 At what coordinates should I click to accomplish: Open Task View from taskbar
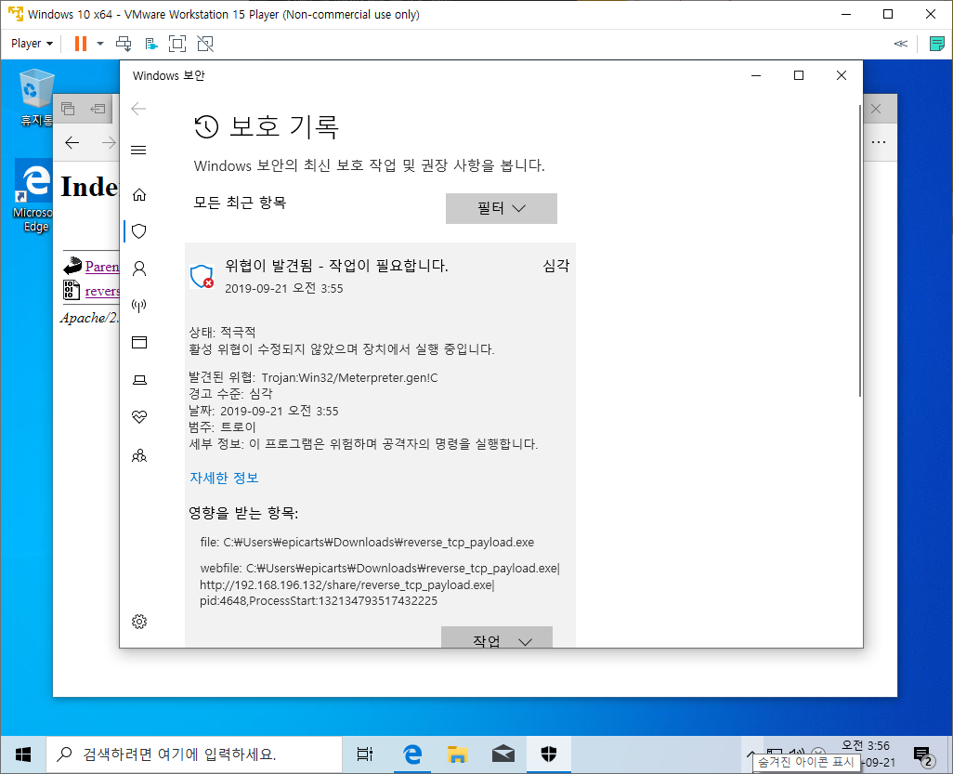(x=365, y=754)
